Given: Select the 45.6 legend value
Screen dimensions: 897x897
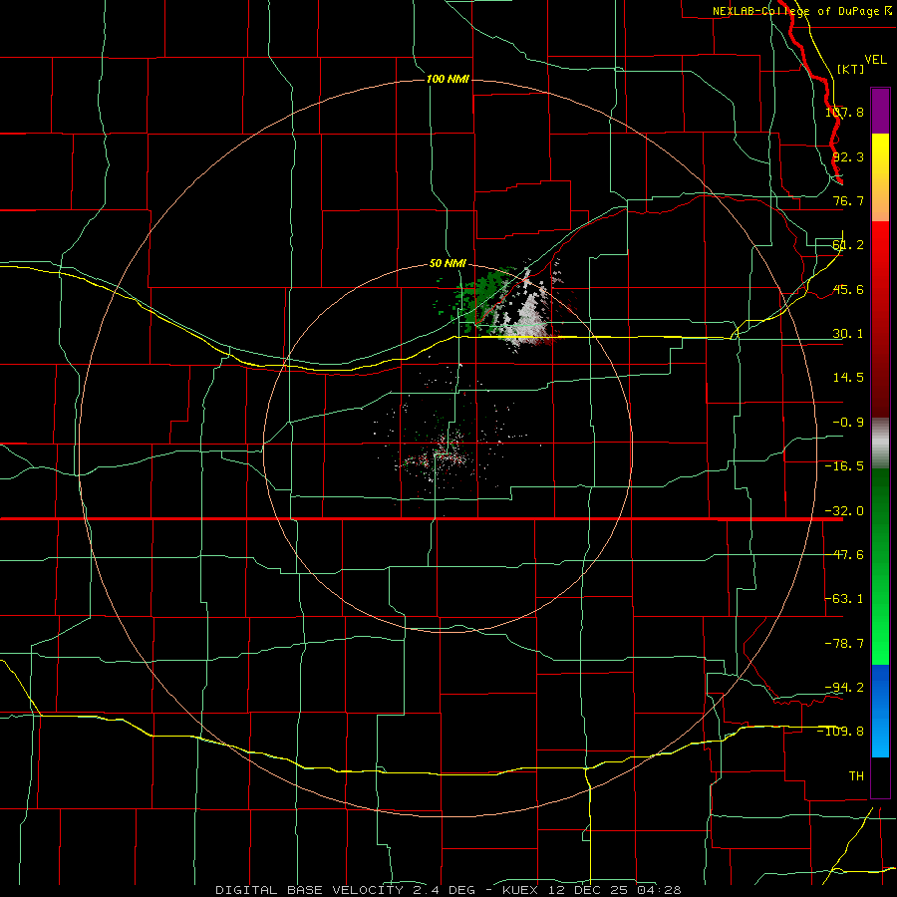Looking at the screenshot, I should (x=848, y=289).
